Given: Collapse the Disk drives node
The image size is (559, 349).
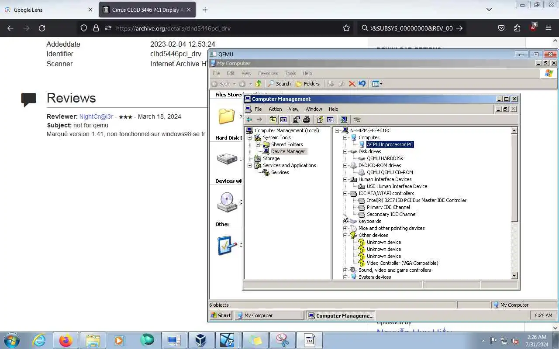Looking at the screenshot, I should pyautogui.click(x=345, y=151).
